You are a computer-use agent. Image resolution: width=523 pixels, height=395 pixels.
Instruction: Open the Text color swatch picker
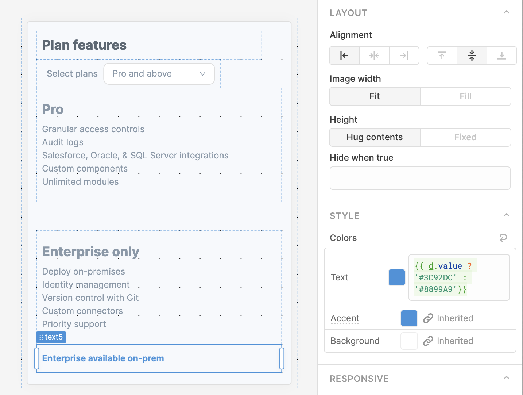click(397, 277)
